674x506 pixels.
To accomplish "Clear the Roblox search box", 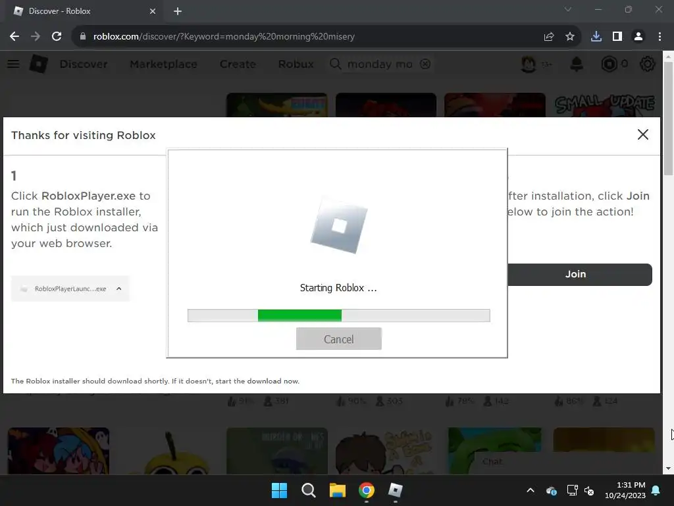I will tap(425, 64).
